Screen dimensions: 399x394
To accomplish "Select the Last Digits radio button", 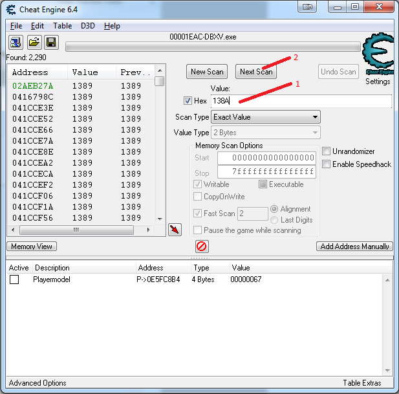I will [x=274, y=220].
